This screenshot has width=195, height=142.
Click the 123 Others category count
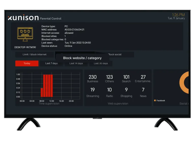click(109, 79)
